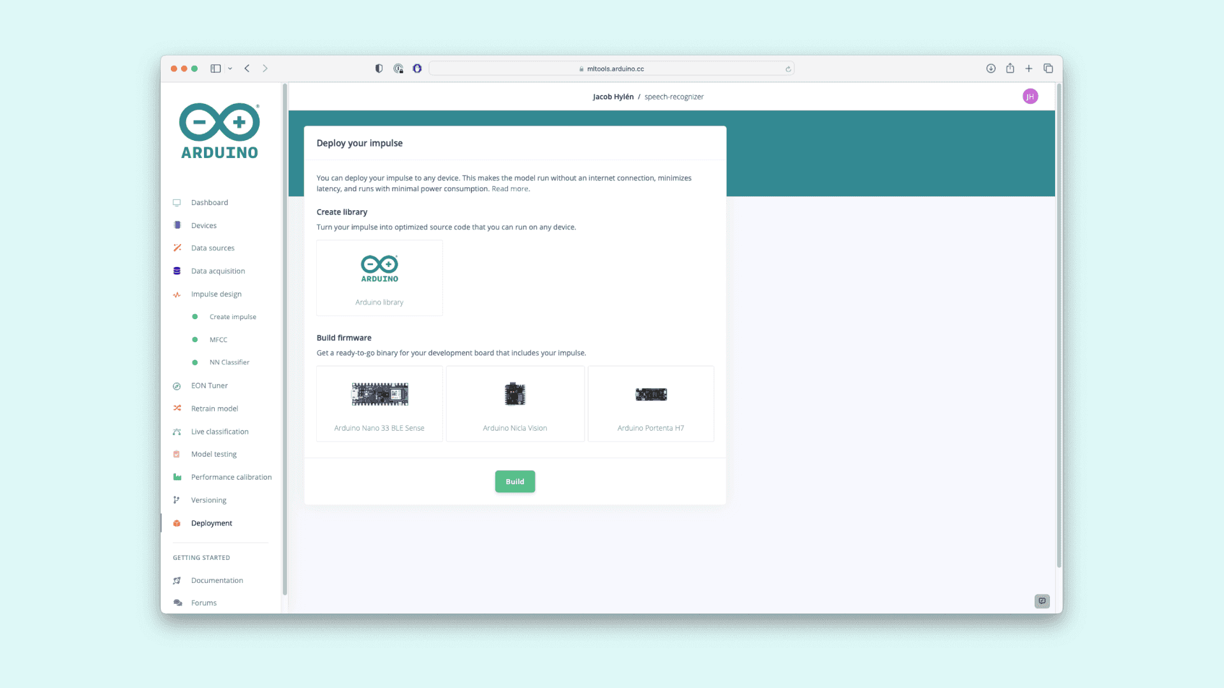Click the Model testing clipboard icon

click(177, 454)
